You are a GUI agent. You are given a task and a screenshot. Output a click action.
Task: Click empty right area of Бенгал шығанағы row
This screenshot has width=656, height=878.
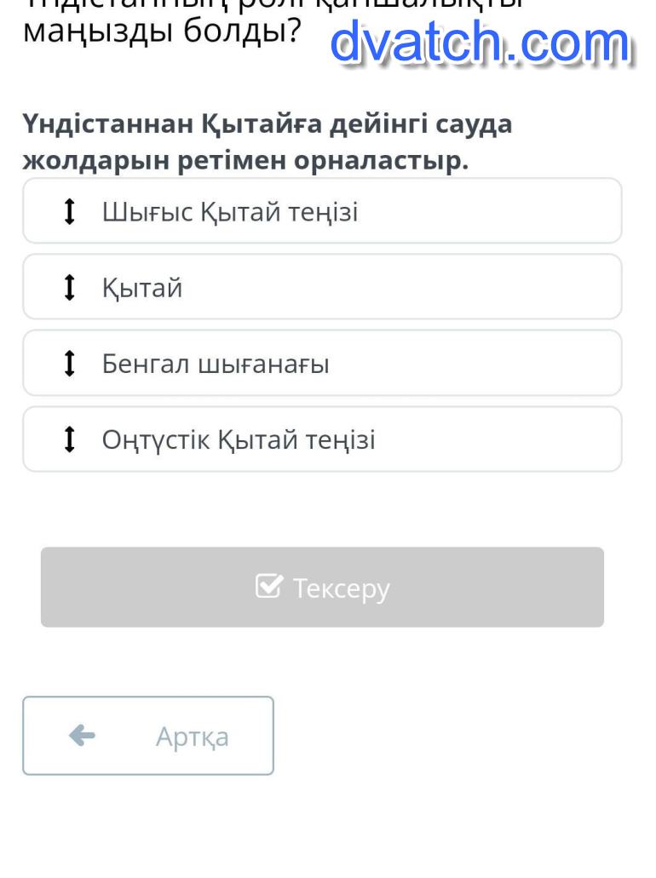point(494,364)
